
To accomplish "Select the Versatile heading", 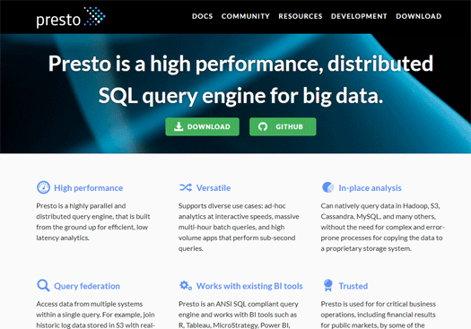I will 214,188.
